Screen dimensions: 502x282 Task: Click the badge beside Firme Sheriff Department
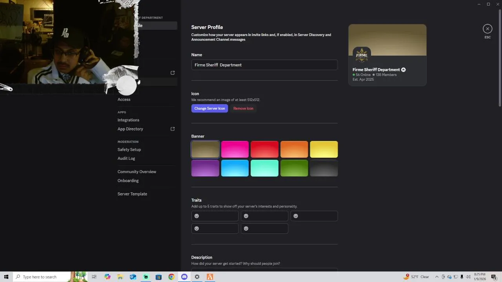(x=404, y=70)
